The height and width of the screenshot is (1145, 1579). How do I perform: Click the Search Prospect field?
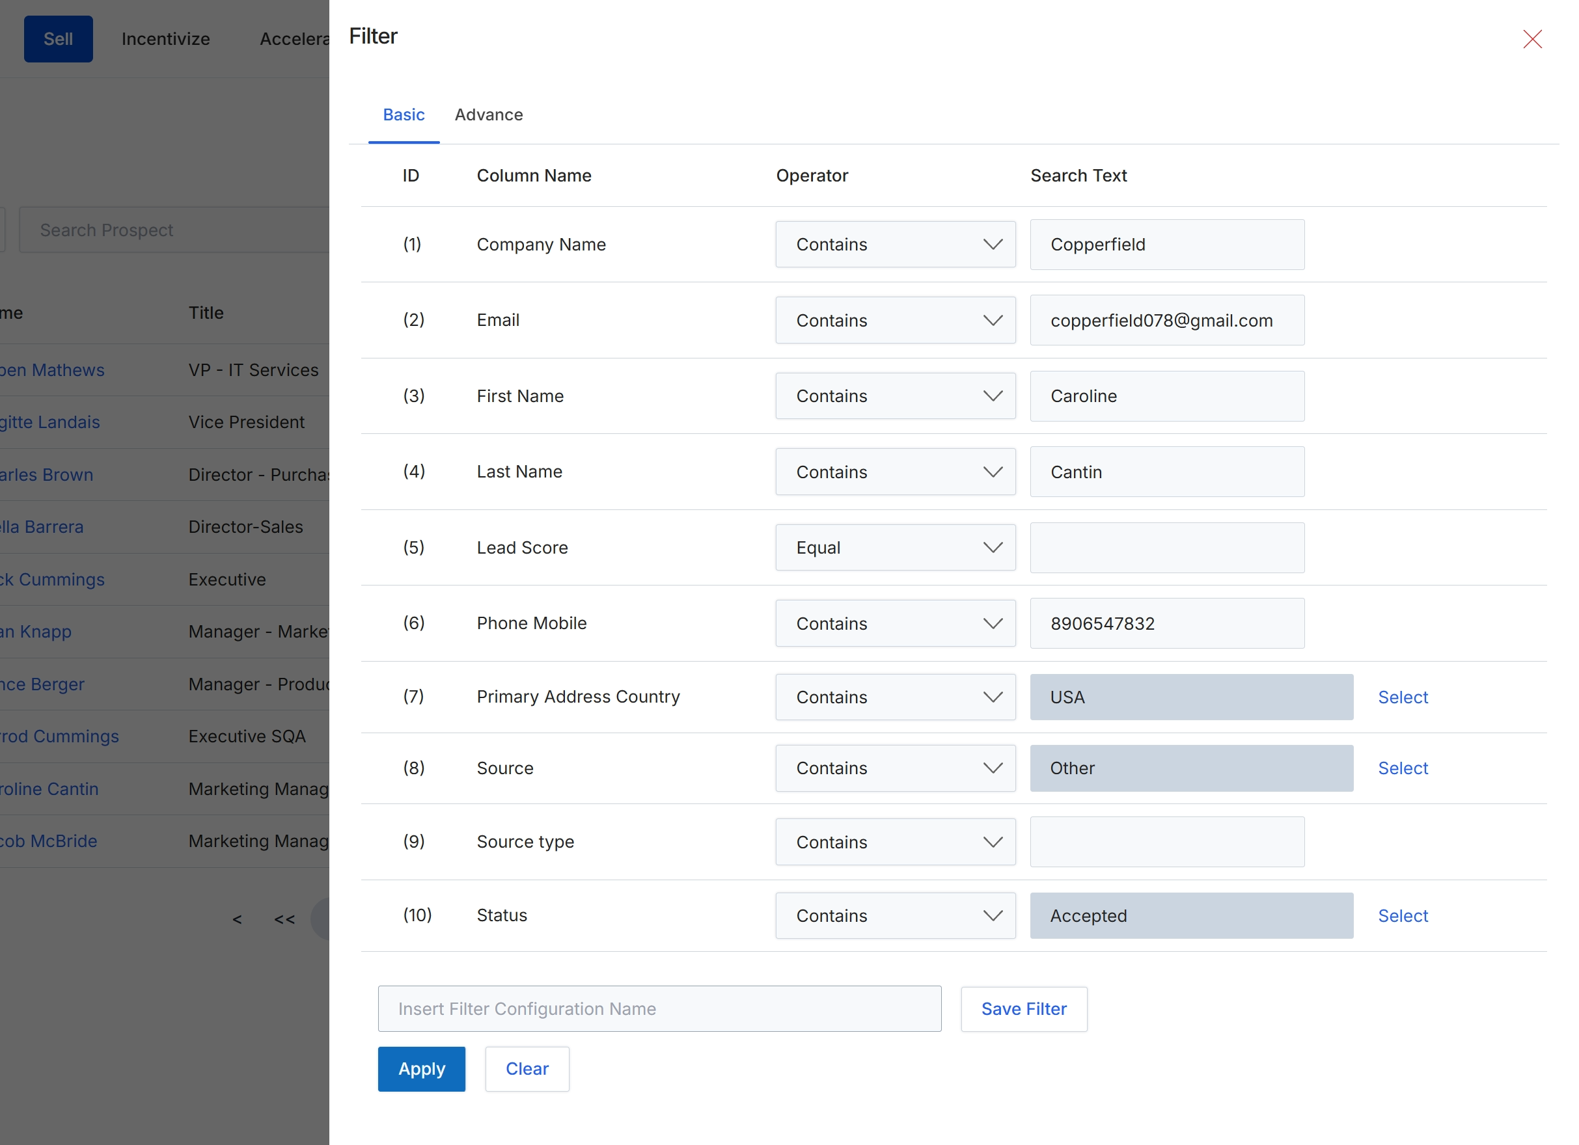pos(174,230)
